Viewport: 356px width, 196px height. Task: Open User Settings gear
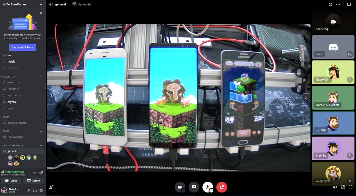[x=41, y=190]
